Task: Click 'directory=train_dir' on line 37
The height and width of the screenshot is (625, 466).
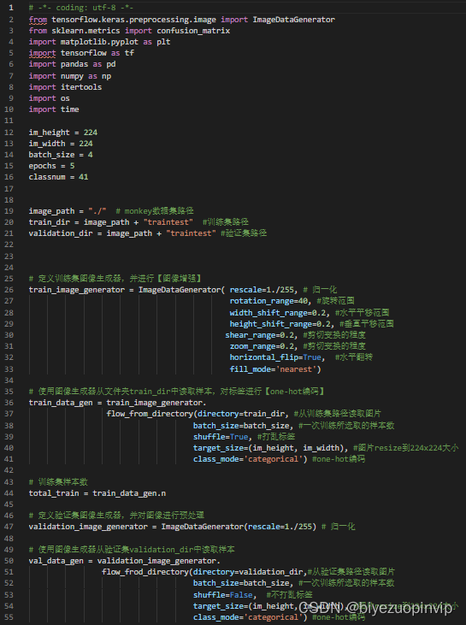Action: [241, 414]
